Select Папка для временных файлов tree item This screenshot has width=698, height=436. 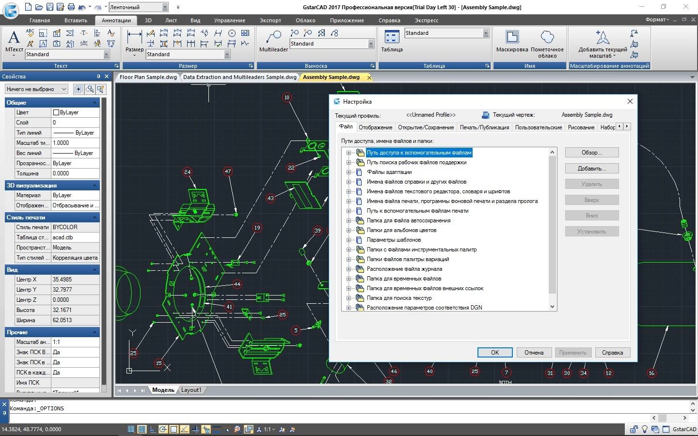click(404, 279)
